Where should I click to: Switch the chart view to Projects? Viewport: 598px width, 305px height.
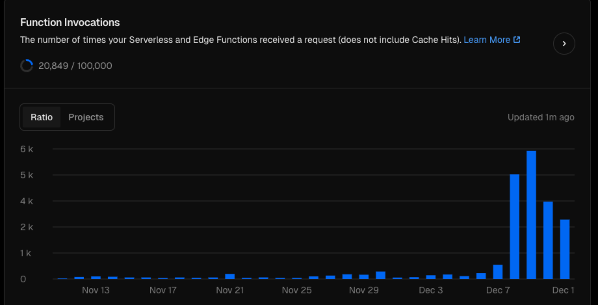pyautogui.click(x=86, y=117)
